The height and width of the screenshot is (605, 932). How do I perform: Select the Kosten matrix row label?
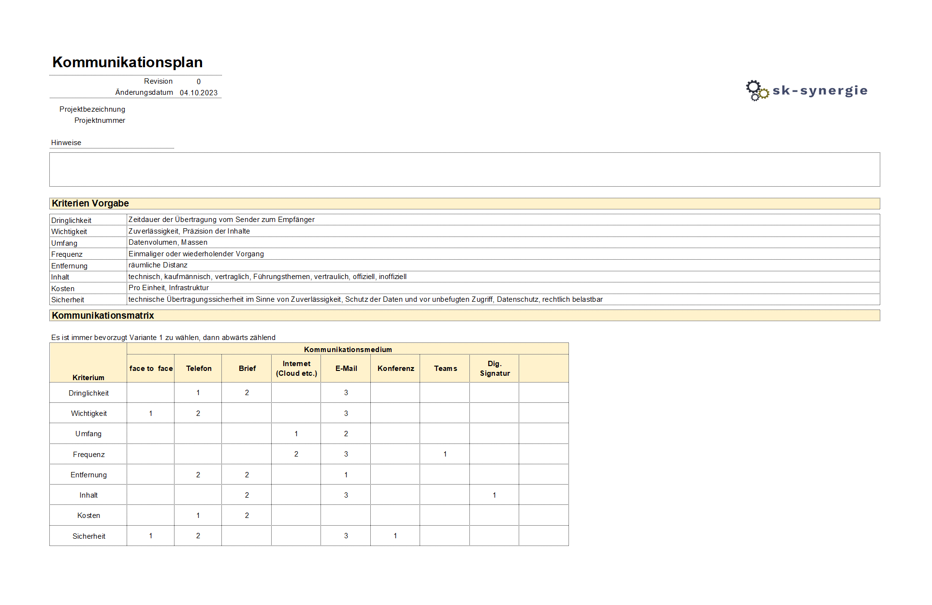(88, 516)
